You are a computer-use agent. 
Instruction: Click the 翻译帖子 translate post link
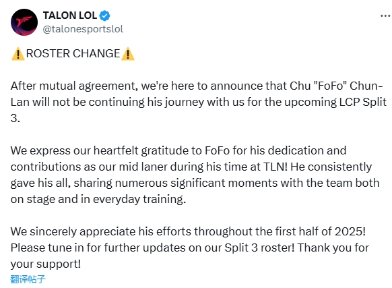tap(28, 279)
